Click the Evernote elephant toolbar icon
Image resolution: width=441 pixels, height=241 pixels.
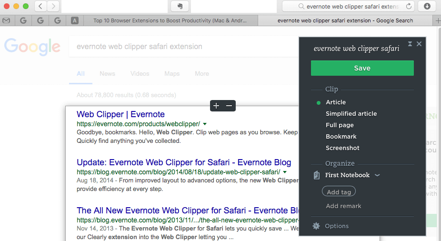pyautogui.click(x=180, y=6)
